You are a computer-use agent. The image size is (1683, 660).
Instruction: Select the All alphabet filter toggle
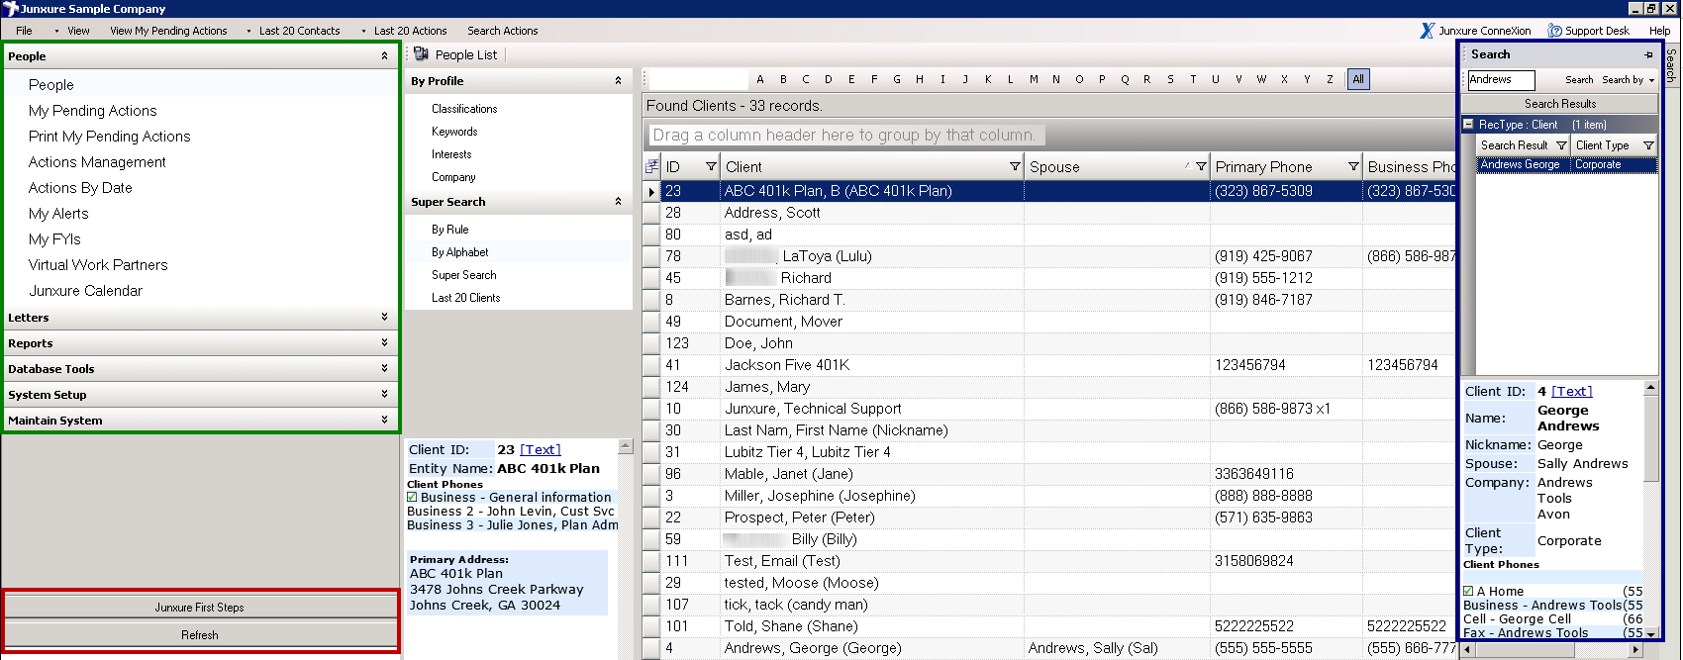click(x=1358, y=79)
